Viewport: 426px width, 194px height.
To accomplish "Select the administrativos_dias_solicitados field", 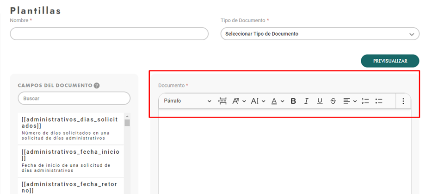I will point(71,129).
